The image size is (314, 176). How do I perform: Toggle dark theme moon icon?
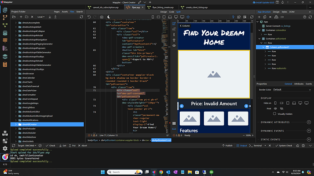tap(109, 17)
